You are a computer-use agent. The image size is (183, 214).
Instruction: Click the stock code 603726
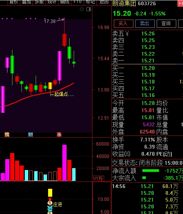147,4
